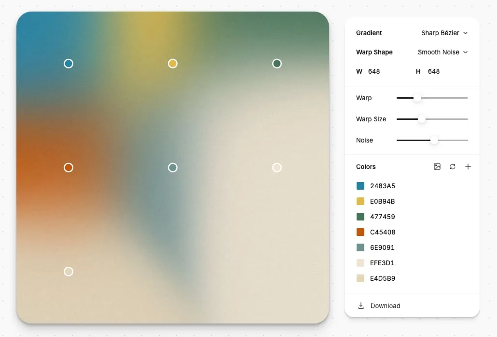
Task: Shuffle colors with the refresh icon
Action: pyautogui.click(x=453, y=167)
